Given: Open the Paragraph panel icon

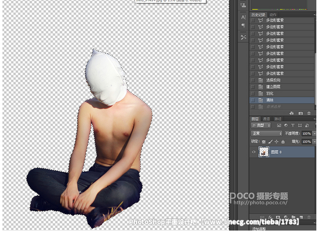Looking at the screenshot, I should tap(243, 26).
